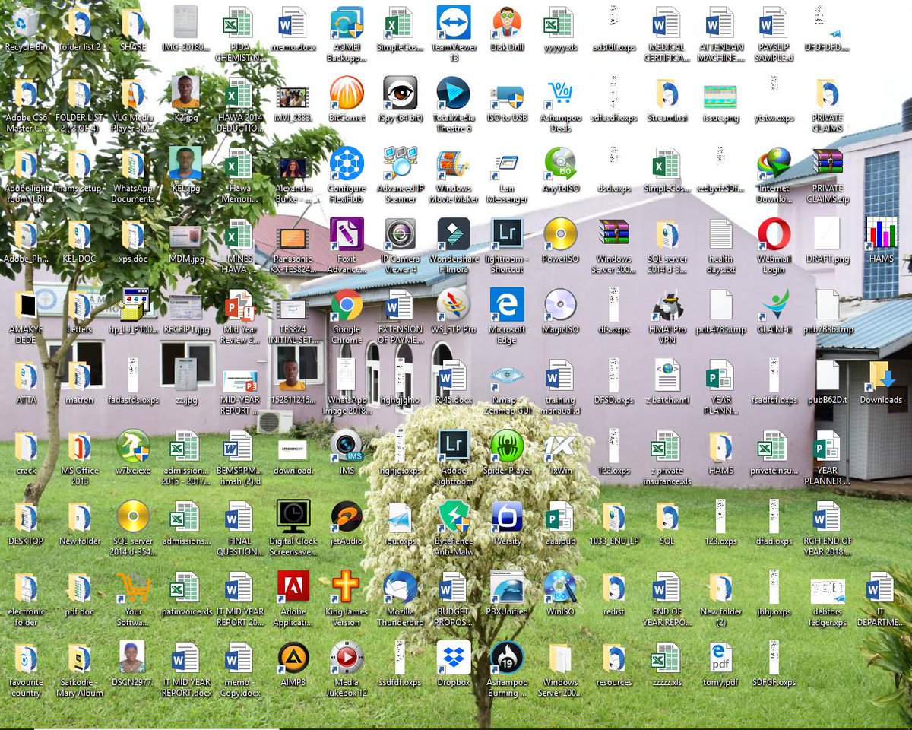This screenshot has height=730, width=912.
Task: Launch Adobe Application manager
Action: point(293,587)
